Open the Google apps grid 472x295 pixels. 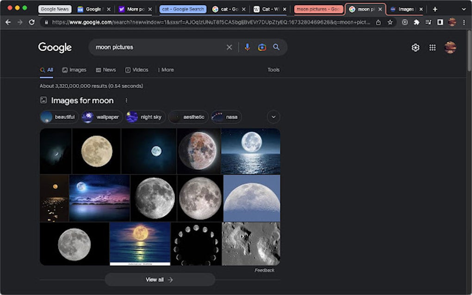[432, 47]
